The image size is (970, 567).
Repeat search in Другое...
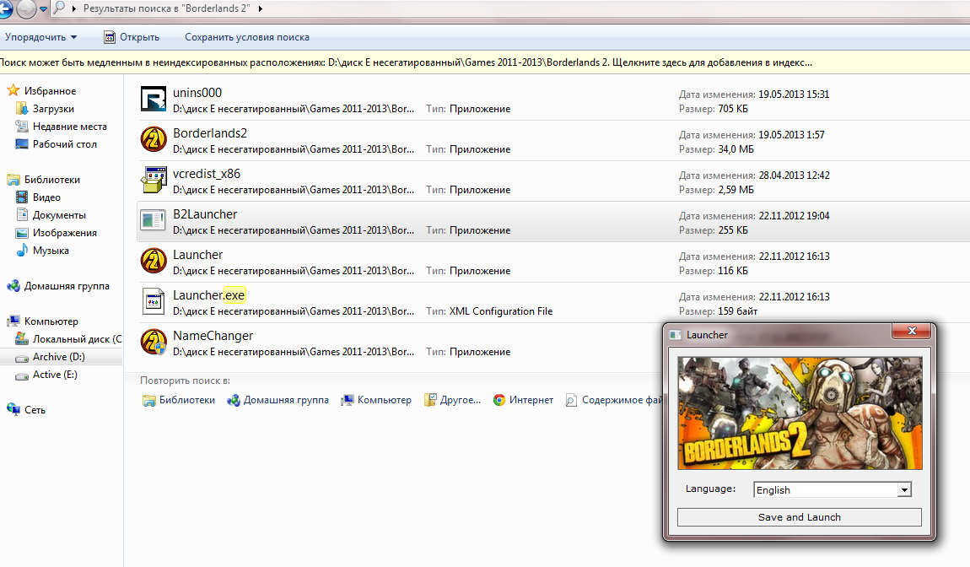452,400
